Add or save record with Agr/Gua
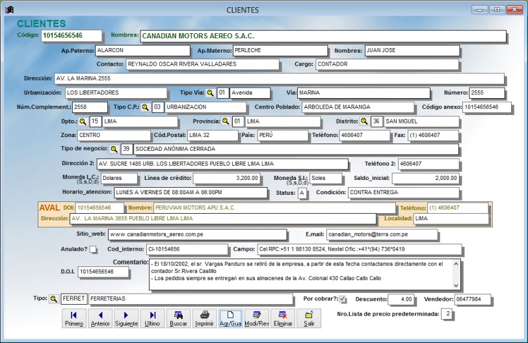528x343 pixels. tap(231, 318)
